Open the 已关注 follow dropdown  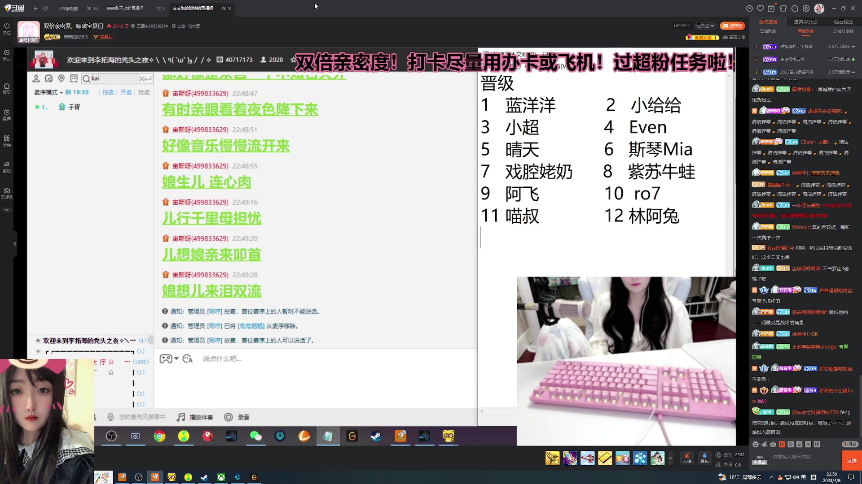(705, 26)
